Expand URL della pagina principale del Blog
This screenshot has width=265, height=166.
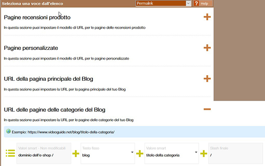point(207,79)
